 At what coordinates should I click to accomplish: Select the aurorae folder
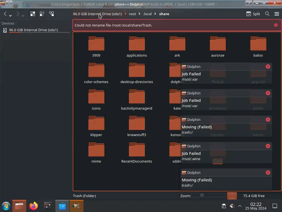point(218,47)
